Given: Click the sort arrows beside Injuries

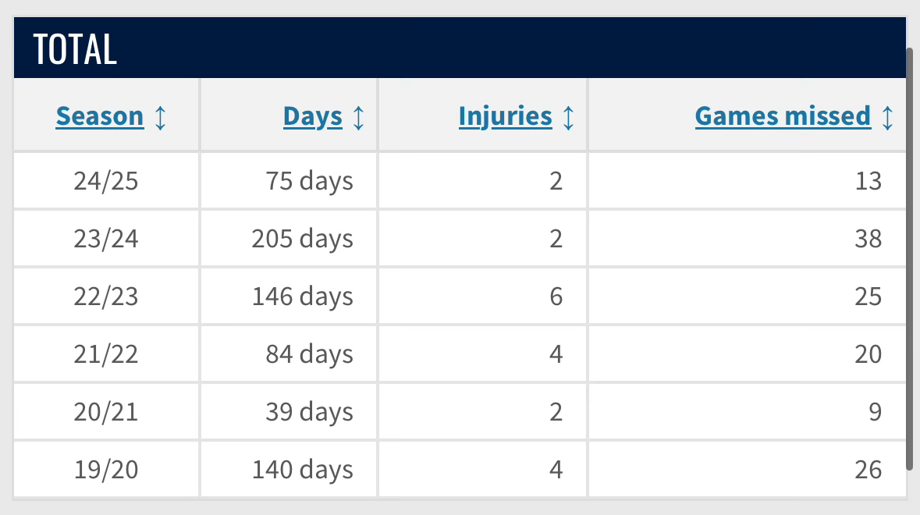Looking at the screenshot, I should pos(568,117).
